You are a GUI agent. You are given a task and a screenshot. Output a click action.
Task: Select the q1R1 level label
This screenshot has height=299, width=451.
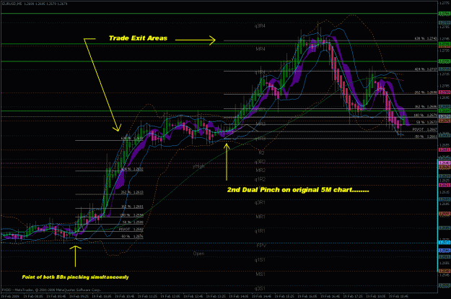tap(260, 231)
